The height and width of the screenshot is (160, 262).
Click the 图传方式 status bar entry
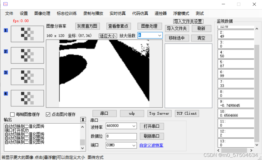tap(96, 157)
